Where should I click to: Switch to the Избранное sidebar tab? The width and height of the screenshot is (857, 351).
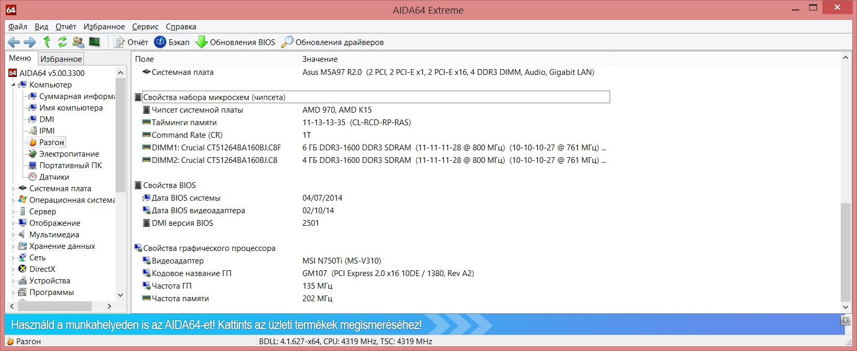[61, 59]
